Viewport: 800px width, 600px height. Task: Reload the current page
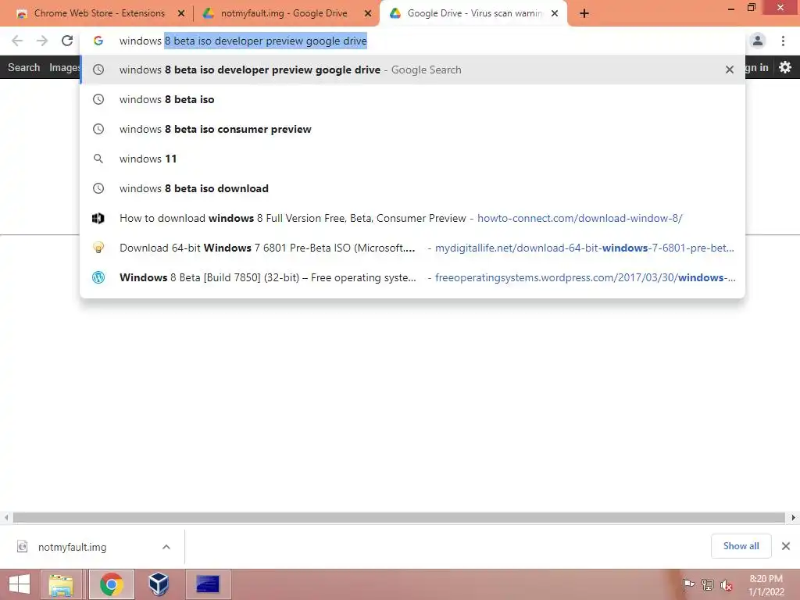[x=67, y=41]
